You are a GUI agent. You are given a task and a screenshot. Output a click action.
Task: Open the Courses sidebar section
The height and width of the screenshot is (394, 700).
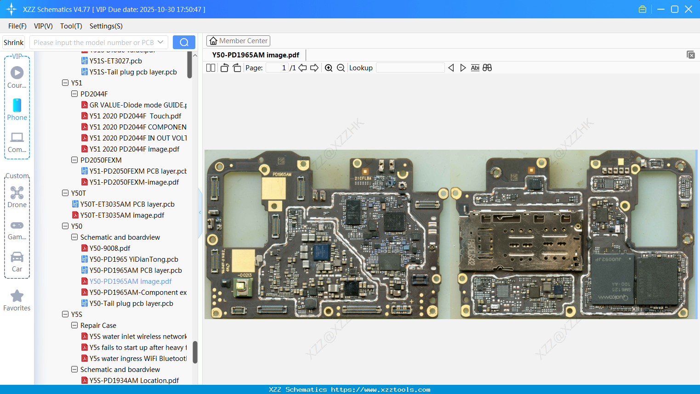tap(17, 77)
